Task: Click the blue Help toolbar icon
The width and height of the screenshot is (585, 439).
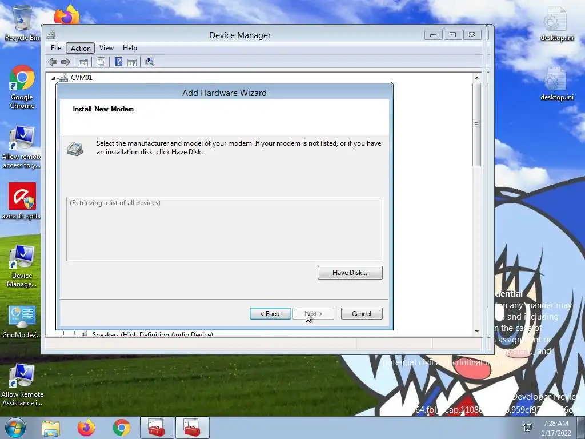Action: 118,62
